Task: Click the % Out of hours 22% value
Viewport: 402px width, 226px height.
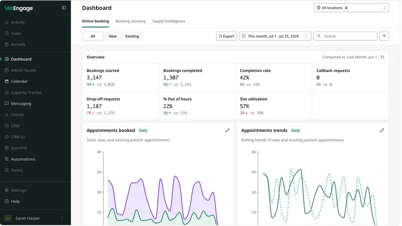Action: tap(168, 106)
